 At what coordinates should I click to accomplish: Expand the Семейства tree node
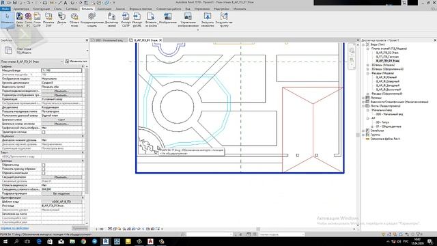pos(363,131)
